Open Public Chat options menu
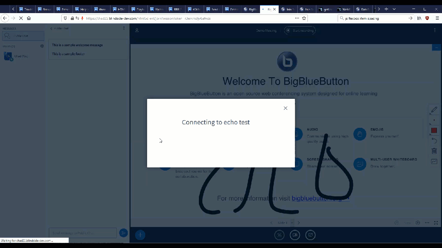 (x=124, y=28)
